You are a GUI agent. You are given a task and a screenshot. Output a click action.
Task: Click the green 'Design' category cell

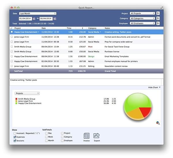coord(91,56)
